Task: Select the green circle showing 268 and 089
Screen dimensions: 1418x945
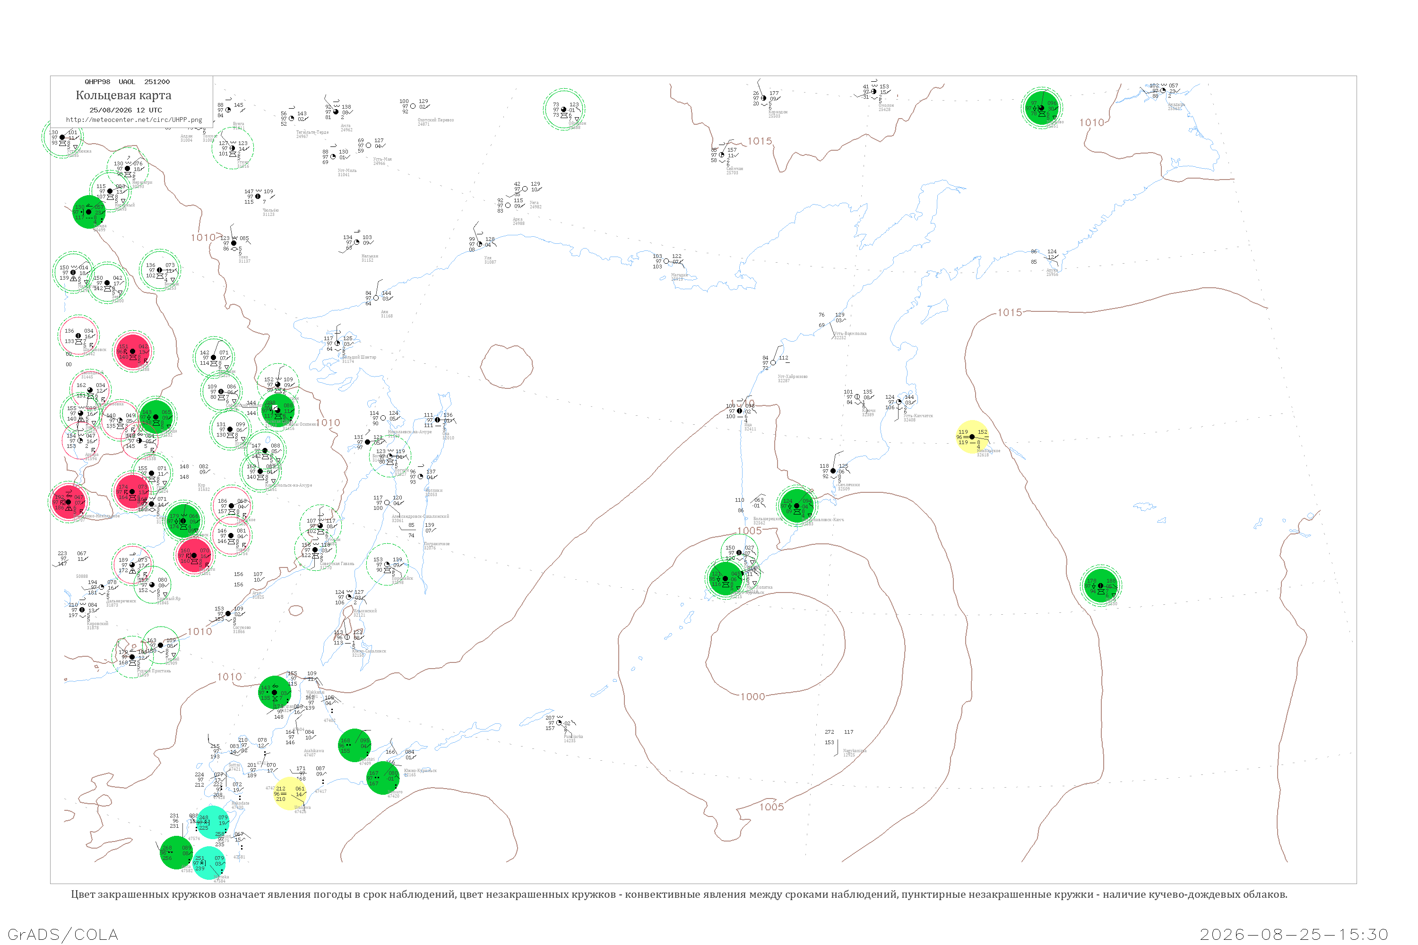Action: tap(177, 853)
